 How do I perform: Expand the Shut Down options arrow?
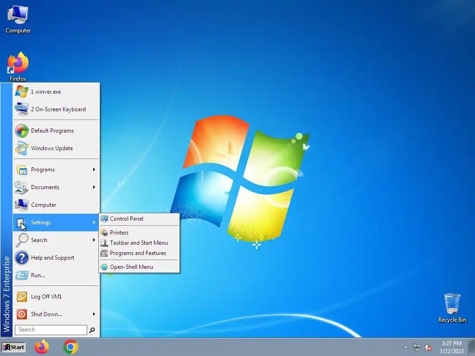[x=94, y=314]
